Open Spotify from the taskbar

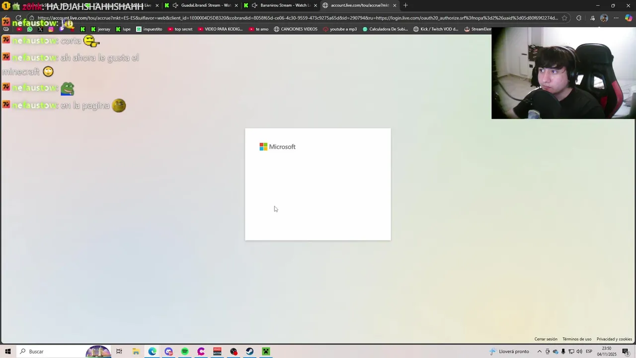tap(185, 352)
